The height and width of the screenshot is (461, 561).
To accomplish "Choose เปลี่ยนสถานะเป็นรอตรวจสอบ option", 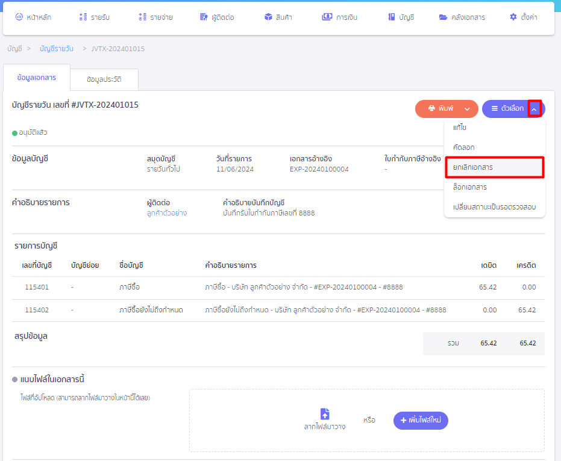I will [x=495, y=207].
